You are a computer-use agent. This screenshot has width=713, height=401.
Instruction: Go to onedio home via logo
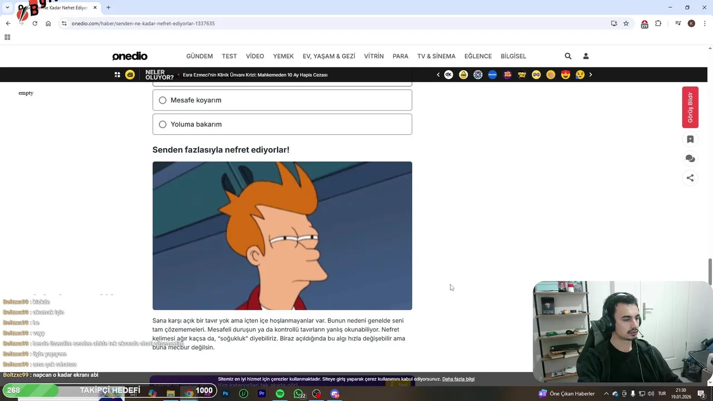coord(130,56)
